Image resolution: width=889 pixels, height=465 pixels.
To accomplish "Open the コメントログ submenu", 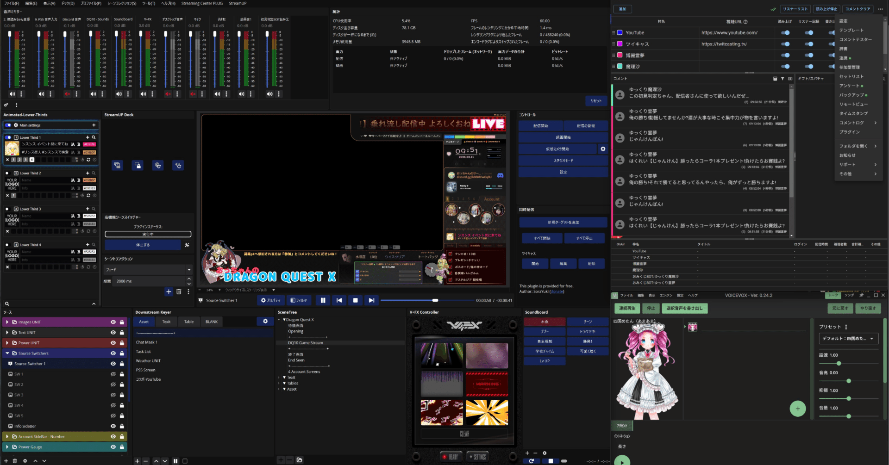I will tap(858, 123).
